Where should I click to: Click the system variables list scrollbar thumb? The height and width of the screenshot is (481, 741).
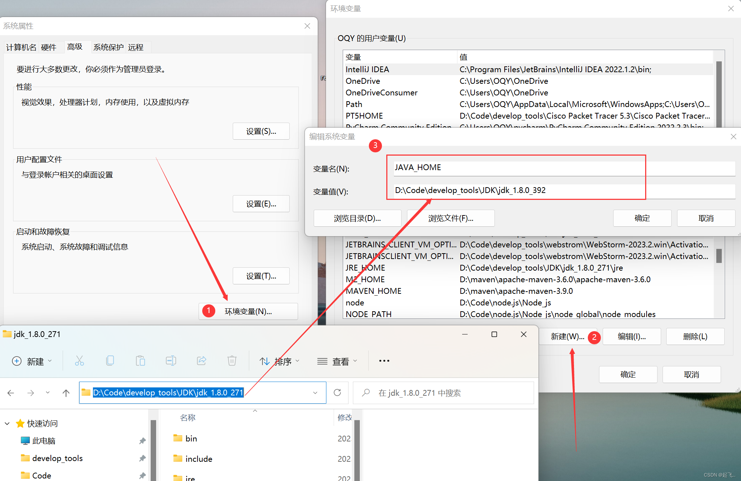click(x=718, y=256)
